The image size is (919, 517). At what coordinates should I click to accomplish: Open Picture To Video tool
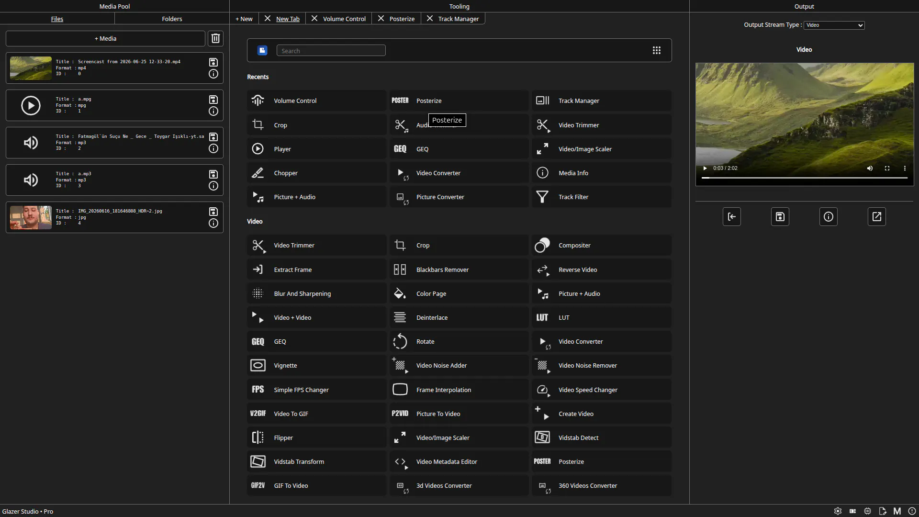point(459,414)
